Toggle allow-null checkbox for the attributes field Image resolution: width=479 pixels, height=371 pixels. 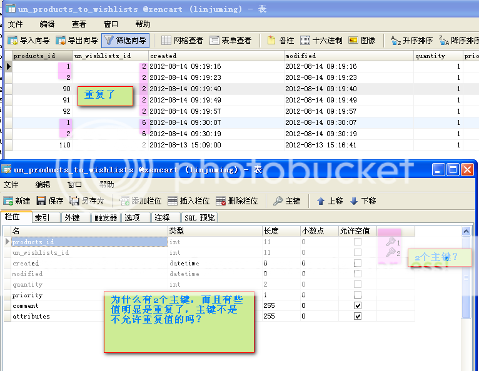coord(357,317)
